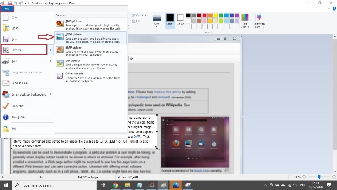Select Color 2 background button
The image size is (337, 190).
coord(180,21)
